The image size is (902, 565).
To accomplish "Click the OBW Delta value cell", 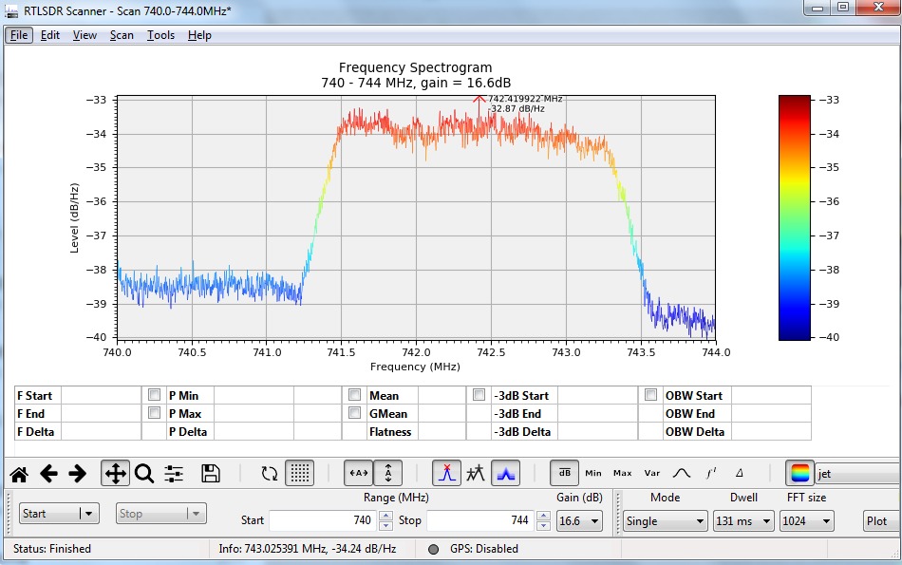I will (x=771, y=431).
